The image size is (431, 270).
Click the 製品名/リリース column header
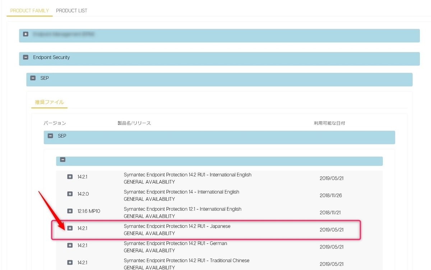pyautogui.click(x=134, y=123)
